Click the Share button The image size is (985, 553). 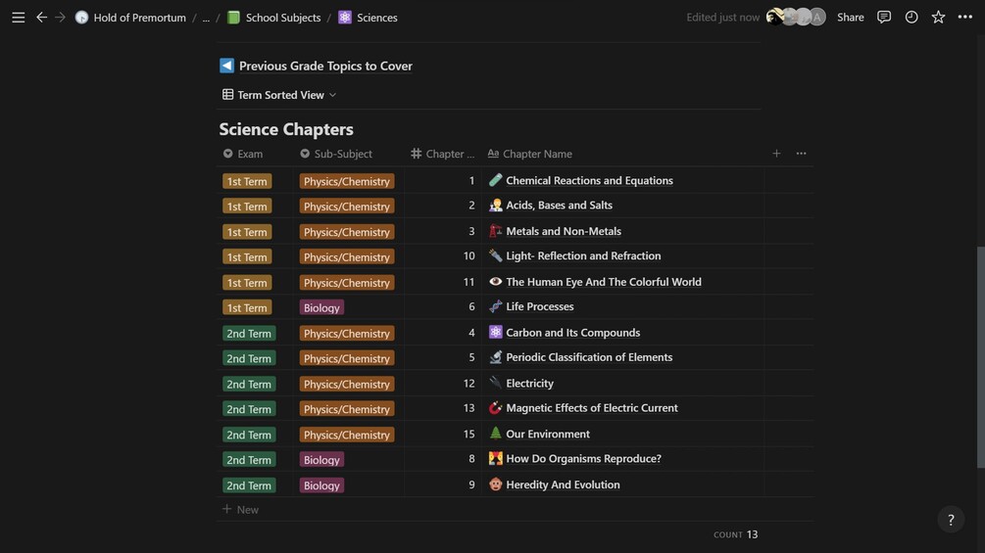click(x=851, y=18)
